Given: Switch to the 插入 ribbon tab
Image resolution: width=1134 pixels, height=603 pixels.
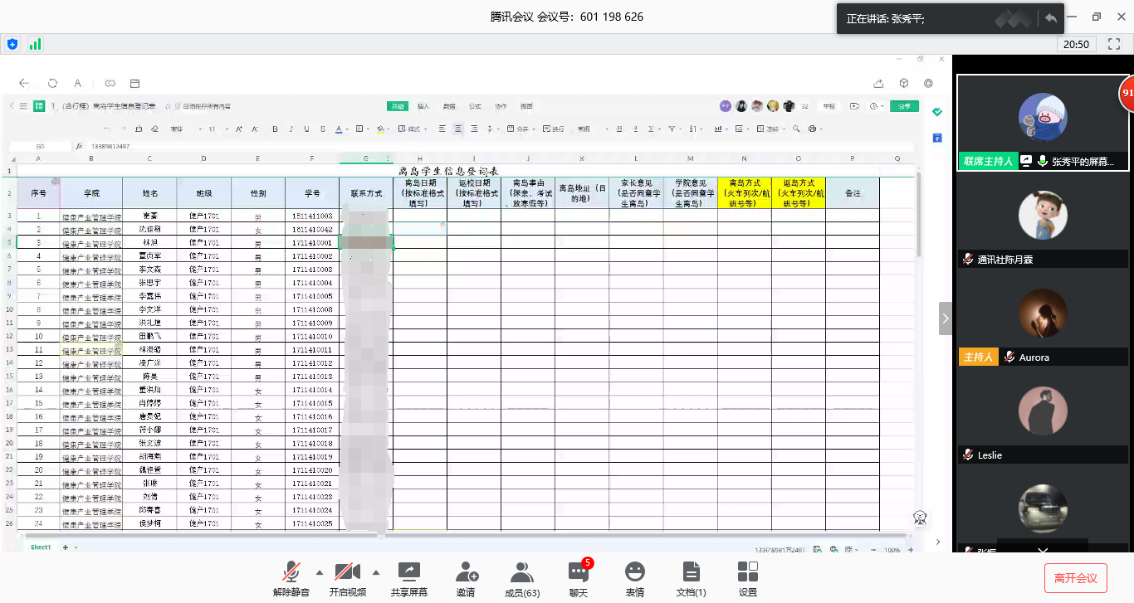Looking at the screenshot, I should (423, 106).
